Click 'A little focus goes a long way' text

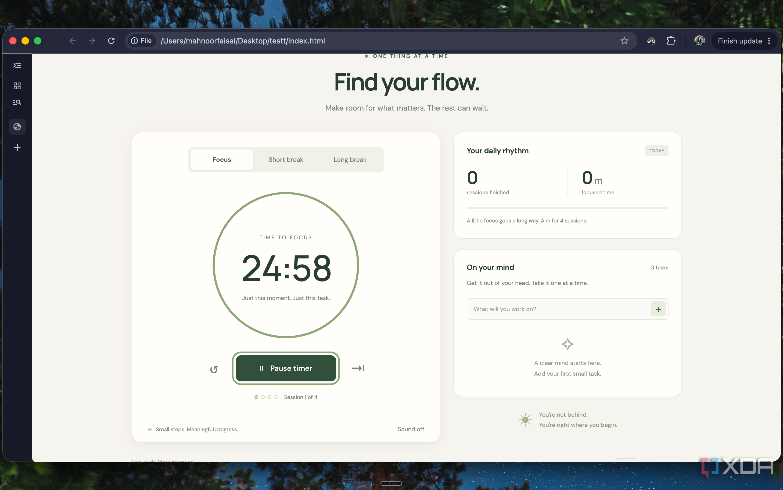coord(527,221)
